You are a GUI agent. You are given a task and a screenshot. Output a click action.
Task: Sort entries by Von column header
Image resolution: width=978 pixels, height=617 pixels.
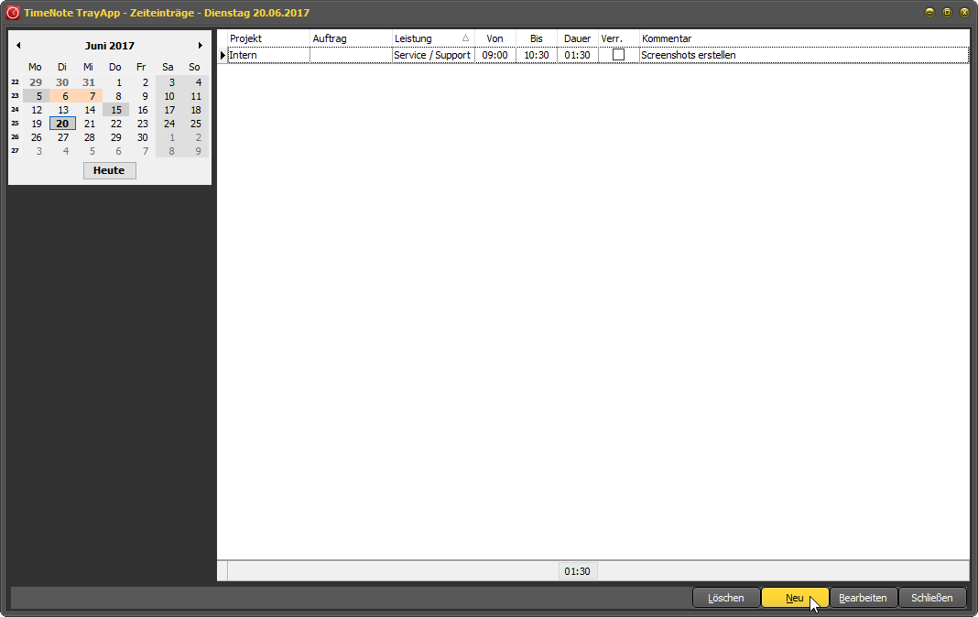point(494,38)
